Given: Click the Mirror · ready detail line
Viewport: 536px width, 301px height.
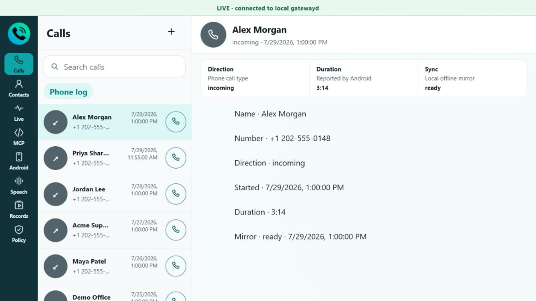Looking at the screenshot, I should click(x=300, y=236).
